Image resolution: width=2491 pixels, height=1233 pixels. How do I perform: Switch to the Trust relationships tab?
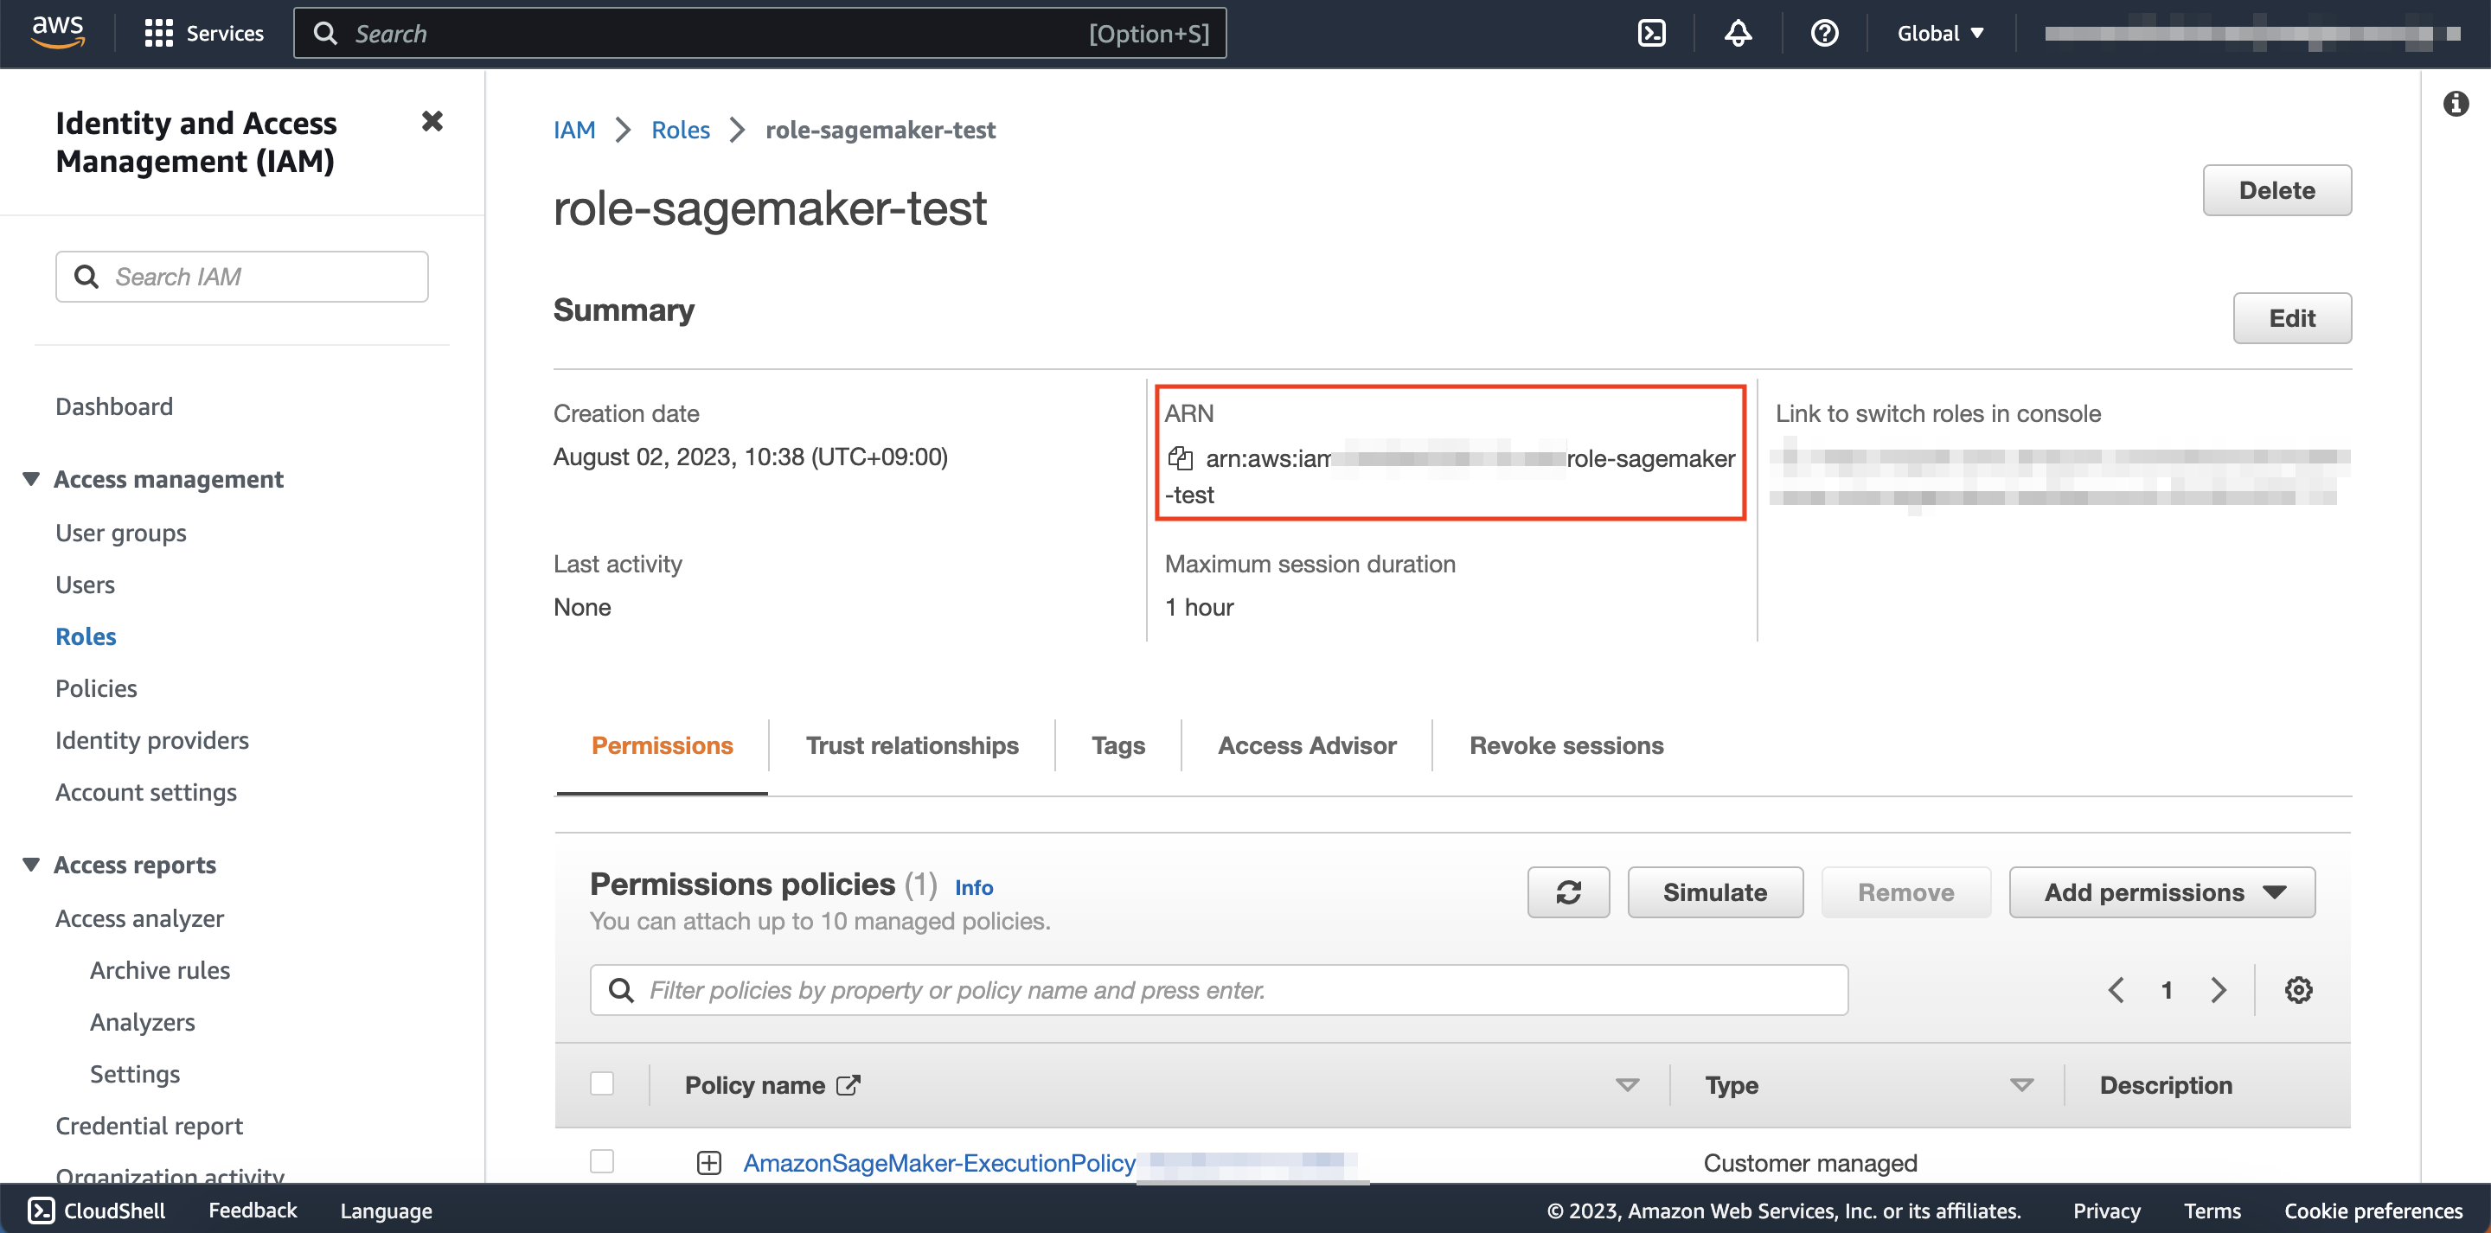[x=911, y=745]
